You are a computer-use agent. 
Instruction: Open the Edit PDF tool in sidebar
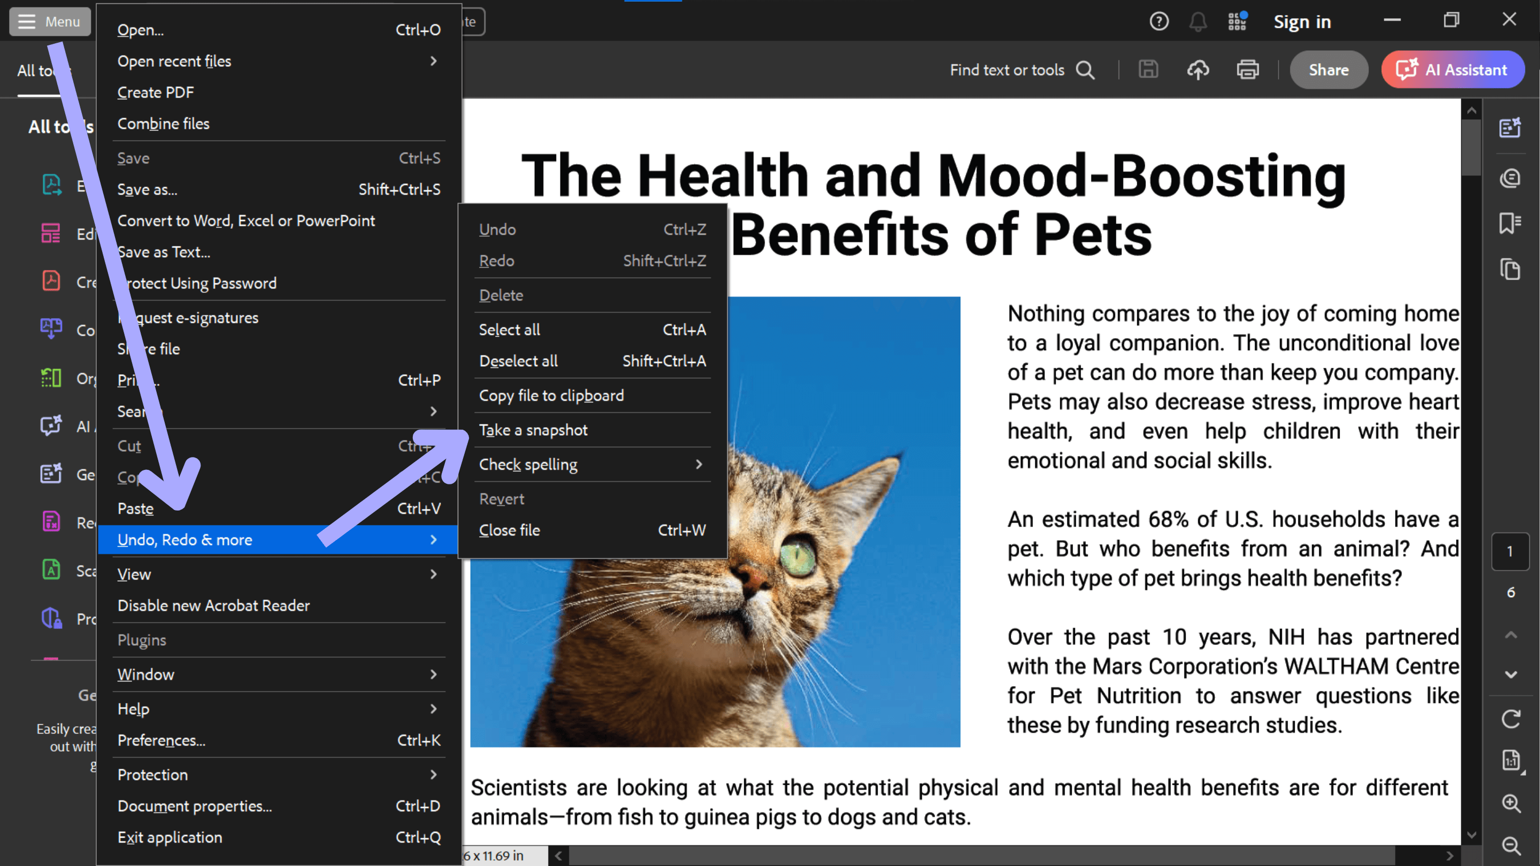coord(51,234)
